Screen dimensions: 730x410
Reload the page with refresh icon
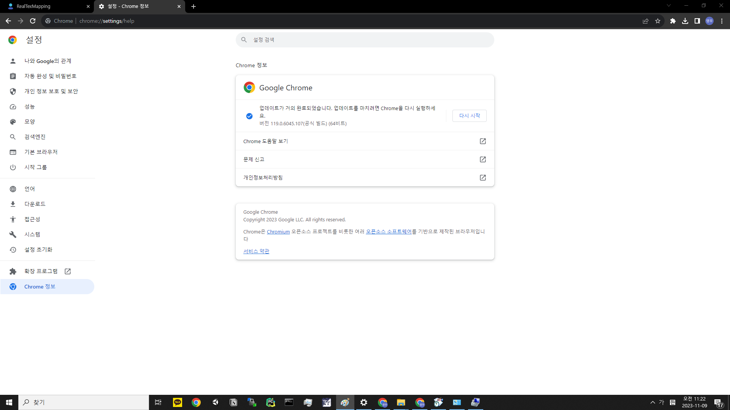tap(33, 21)
